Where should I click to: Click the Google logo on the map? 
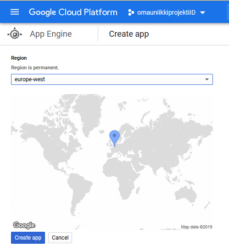(24, 225)
